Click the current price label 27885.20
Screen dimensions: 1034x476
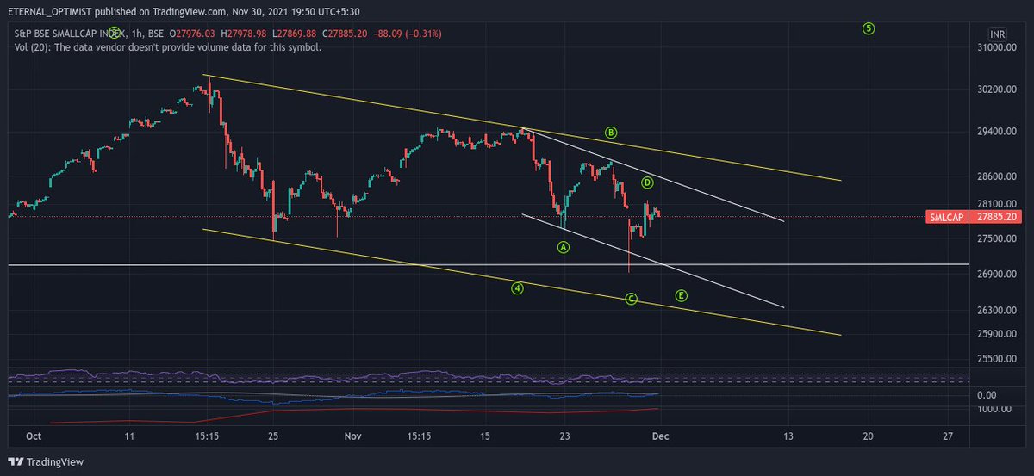point(994,217)
